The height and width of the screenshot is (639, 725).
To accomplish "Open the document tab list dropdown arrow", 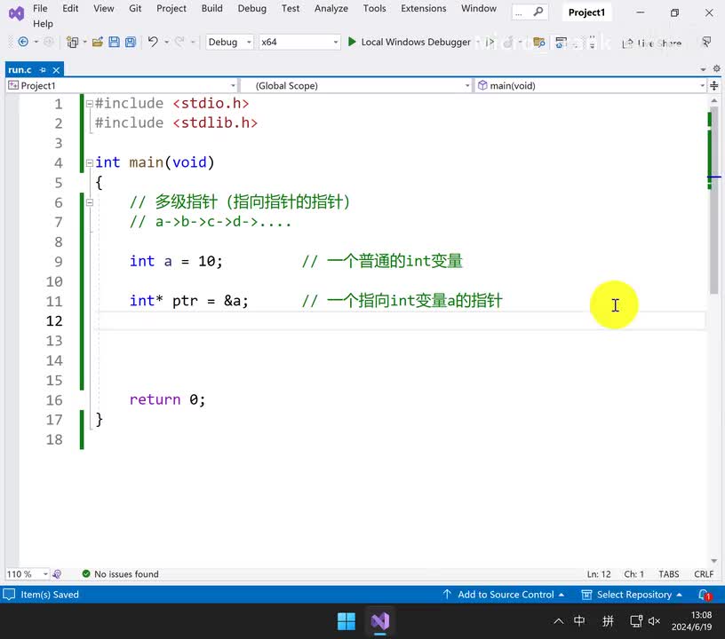I will pos(704,69).
